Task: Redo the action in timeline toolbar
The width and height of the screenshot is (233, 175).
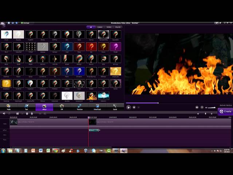Action: [x=9, y=114]
